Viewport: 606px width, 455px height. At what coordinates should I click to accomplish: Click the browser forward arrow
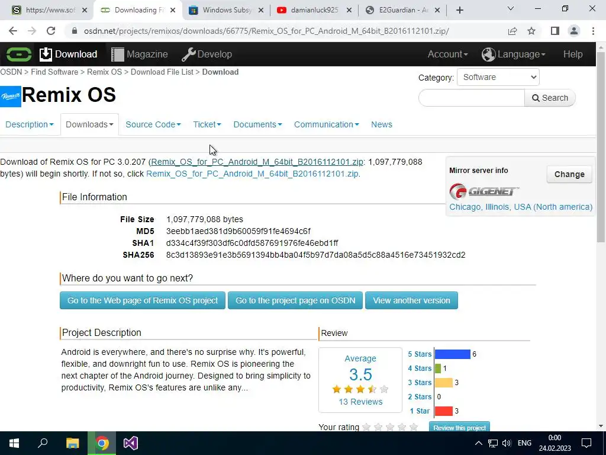[32, 31]
